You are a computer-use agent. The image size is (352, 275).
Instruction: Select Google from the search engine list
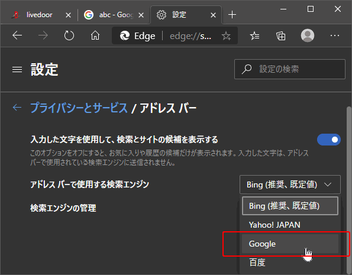coord(290,244)
